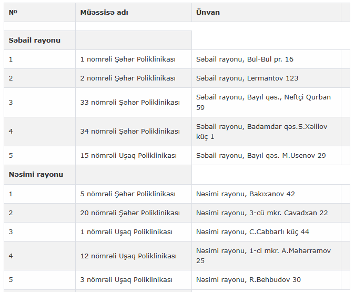Click the "№" column header
This screenshot has height=292, width=355.
(13, 12)
